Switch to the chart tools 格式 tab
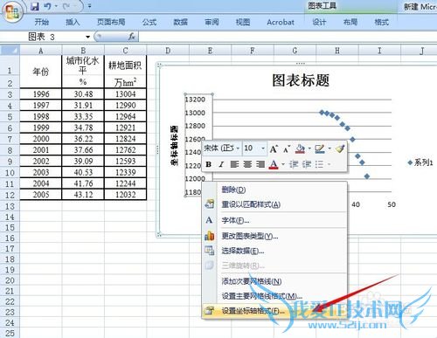This screenshot has width=437, height=338. [381, 22]
